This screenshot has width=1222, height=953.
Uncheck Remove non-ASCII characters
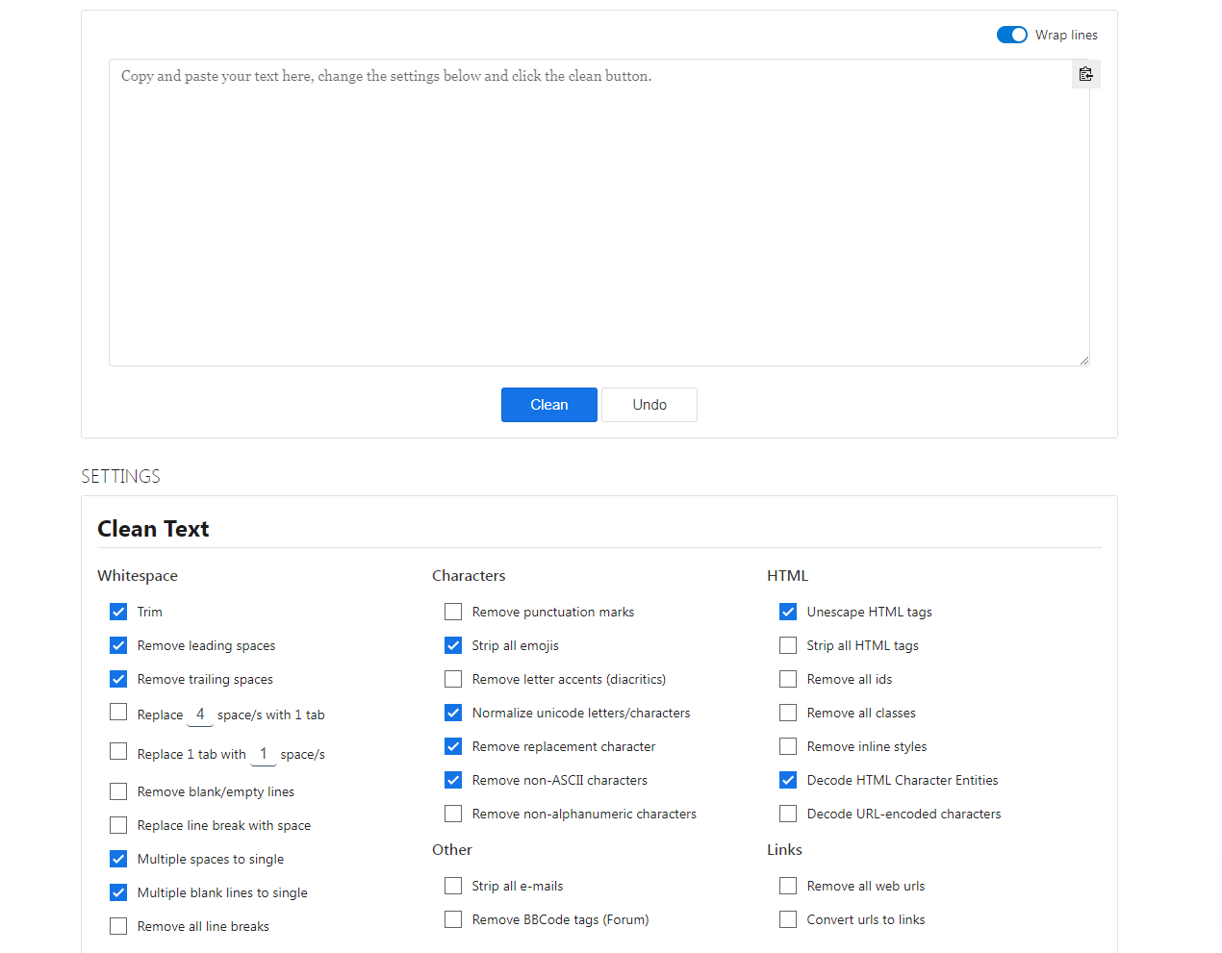[452, 780]
